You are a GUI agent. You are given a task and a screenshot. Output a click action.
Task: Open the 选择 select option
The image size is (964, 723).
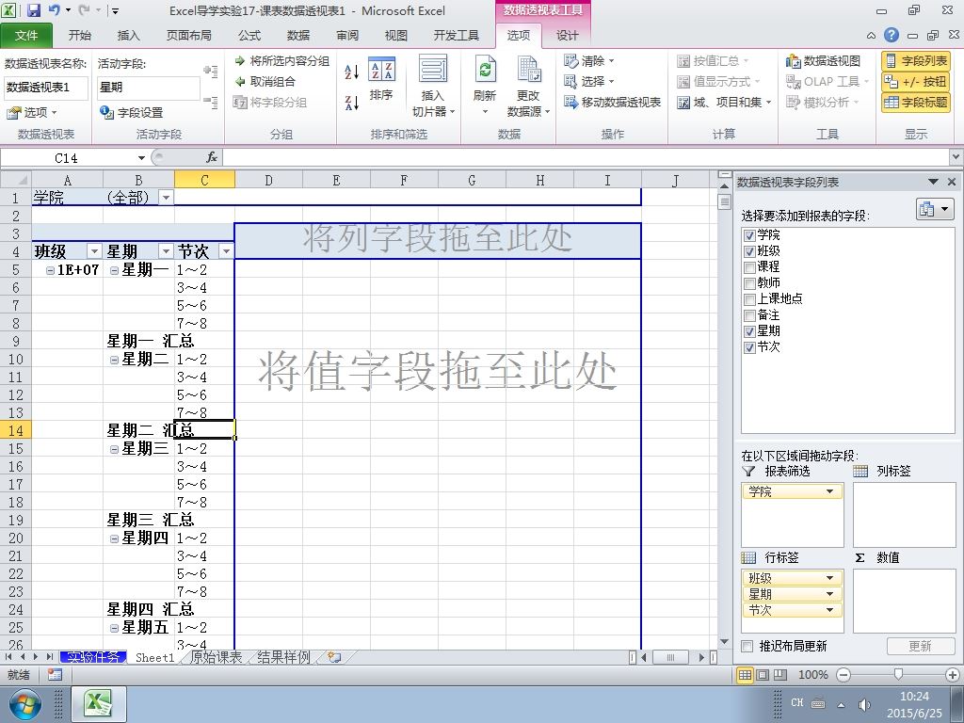(589, 81)
